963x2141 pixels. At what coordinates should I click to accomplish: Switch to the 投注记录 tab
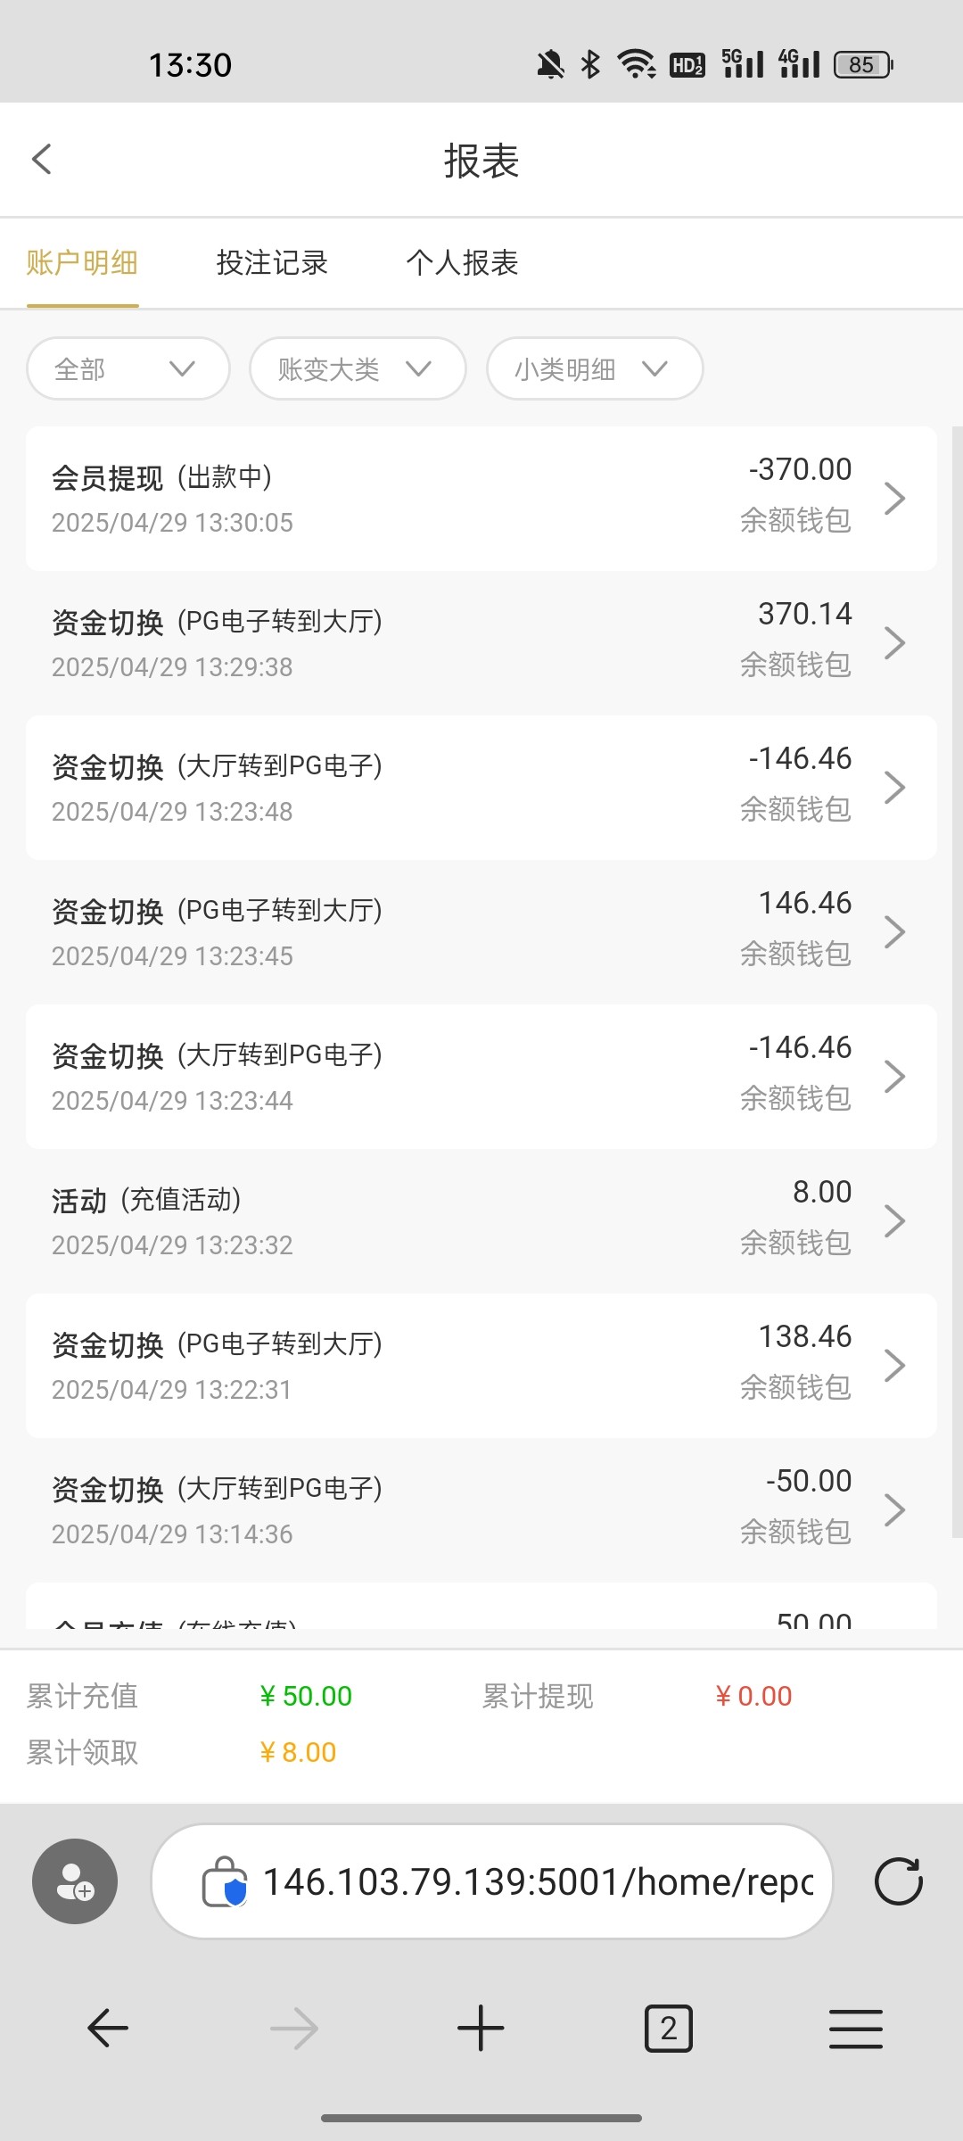(x=272, y=263)
